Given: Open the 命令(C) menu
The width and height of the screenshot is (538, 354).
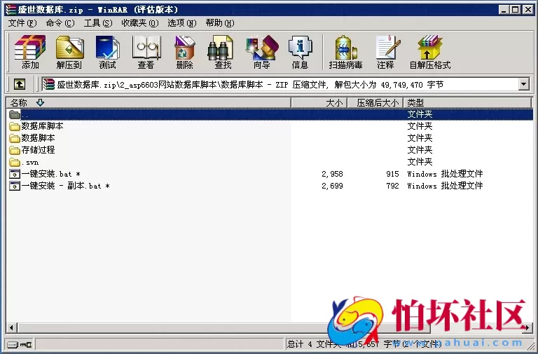Looking at the screenshot, I should (x=60, y=23).
